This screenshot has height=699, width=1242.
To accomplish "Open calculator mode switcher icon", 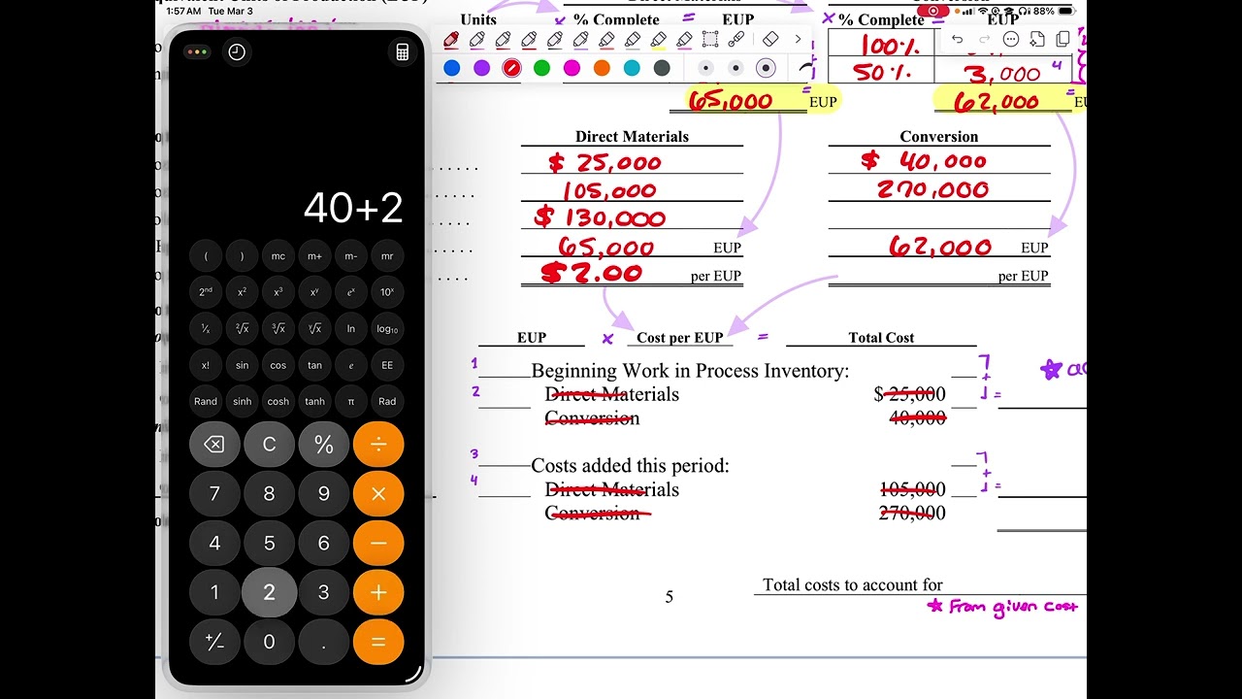I will pos(403,52).
